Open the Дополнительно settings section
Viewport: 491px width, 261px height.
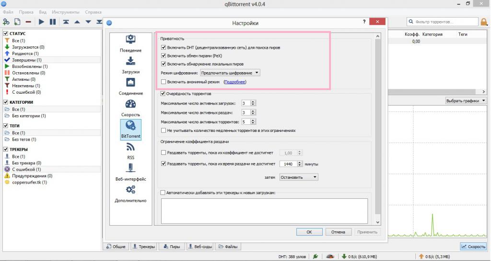(x=130, y=194)
